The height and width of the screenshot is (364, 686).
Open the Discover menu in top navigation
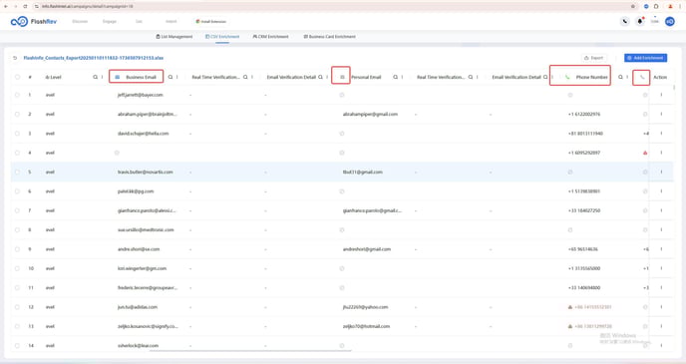(x=80, y=21)
